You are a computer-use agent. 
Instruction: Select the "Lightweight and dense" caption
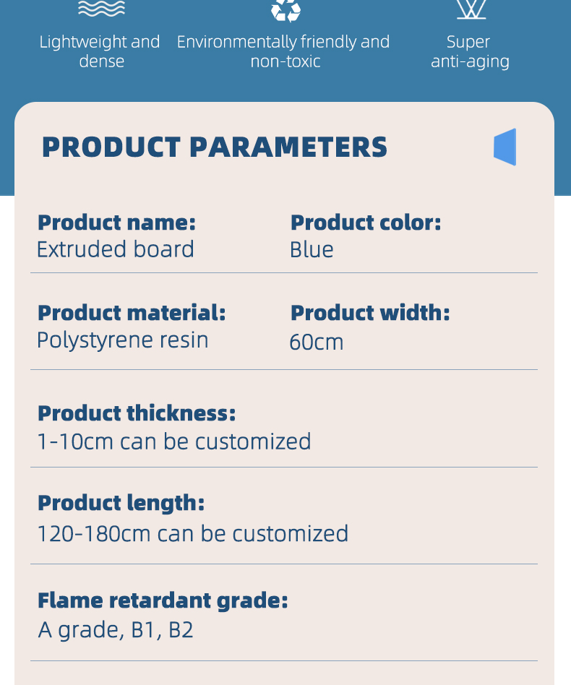click(x=100, y=51)
